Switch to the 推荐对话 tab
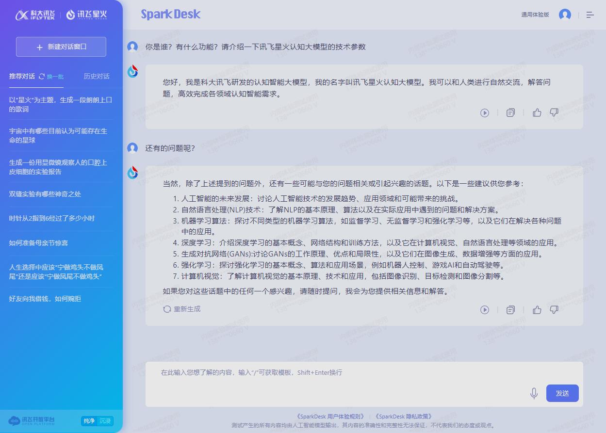606x433 pixels. click(22, 76)
